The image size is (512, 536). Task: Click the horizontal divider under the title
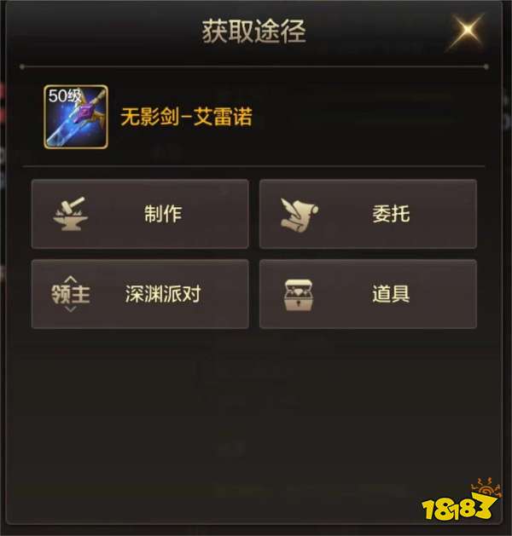click(253, 66)
